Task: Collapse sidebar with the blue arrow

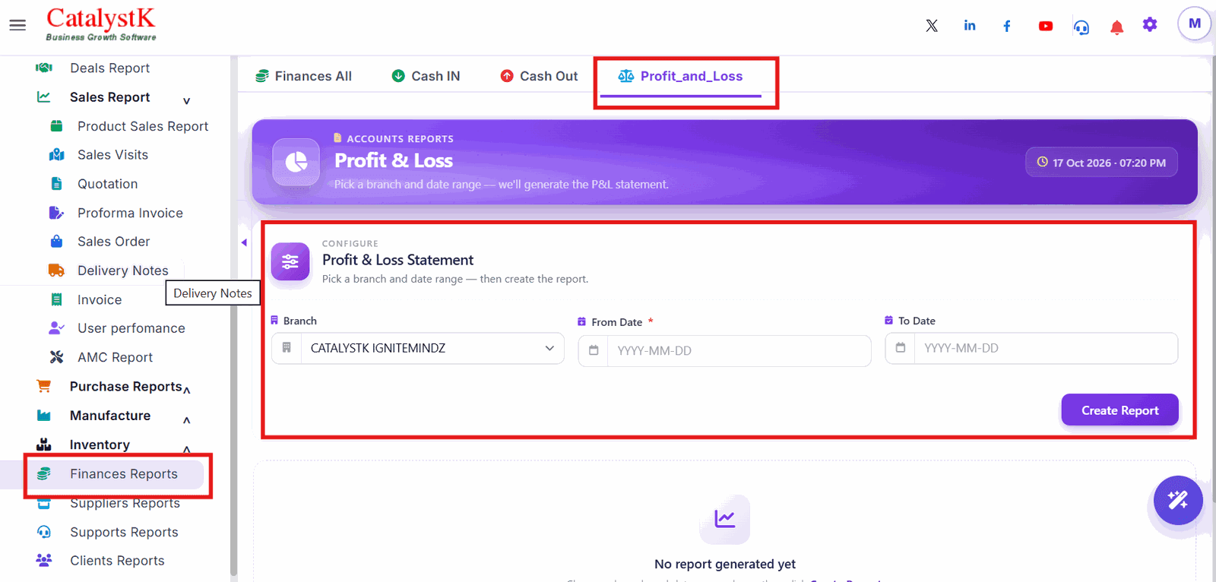Action: click(244, 242)
